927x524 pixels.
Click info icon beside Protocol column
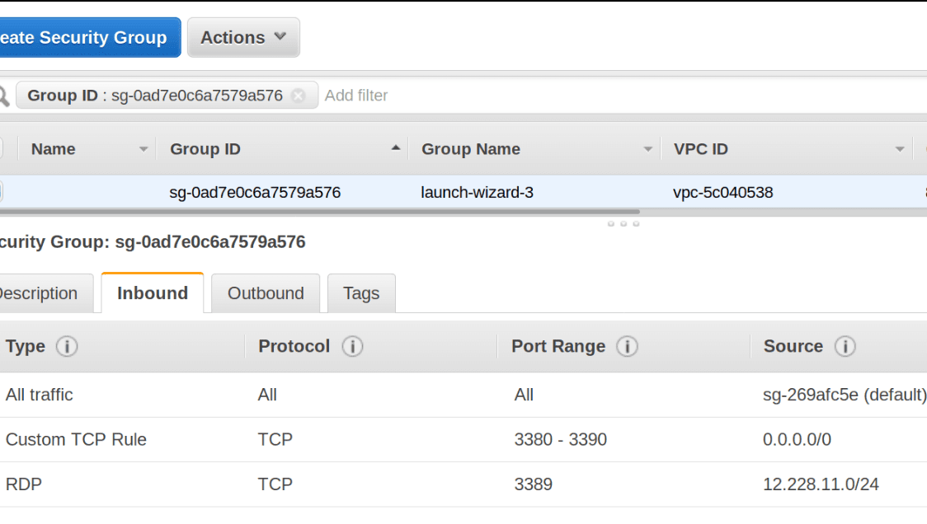click(x=352, y=347)
